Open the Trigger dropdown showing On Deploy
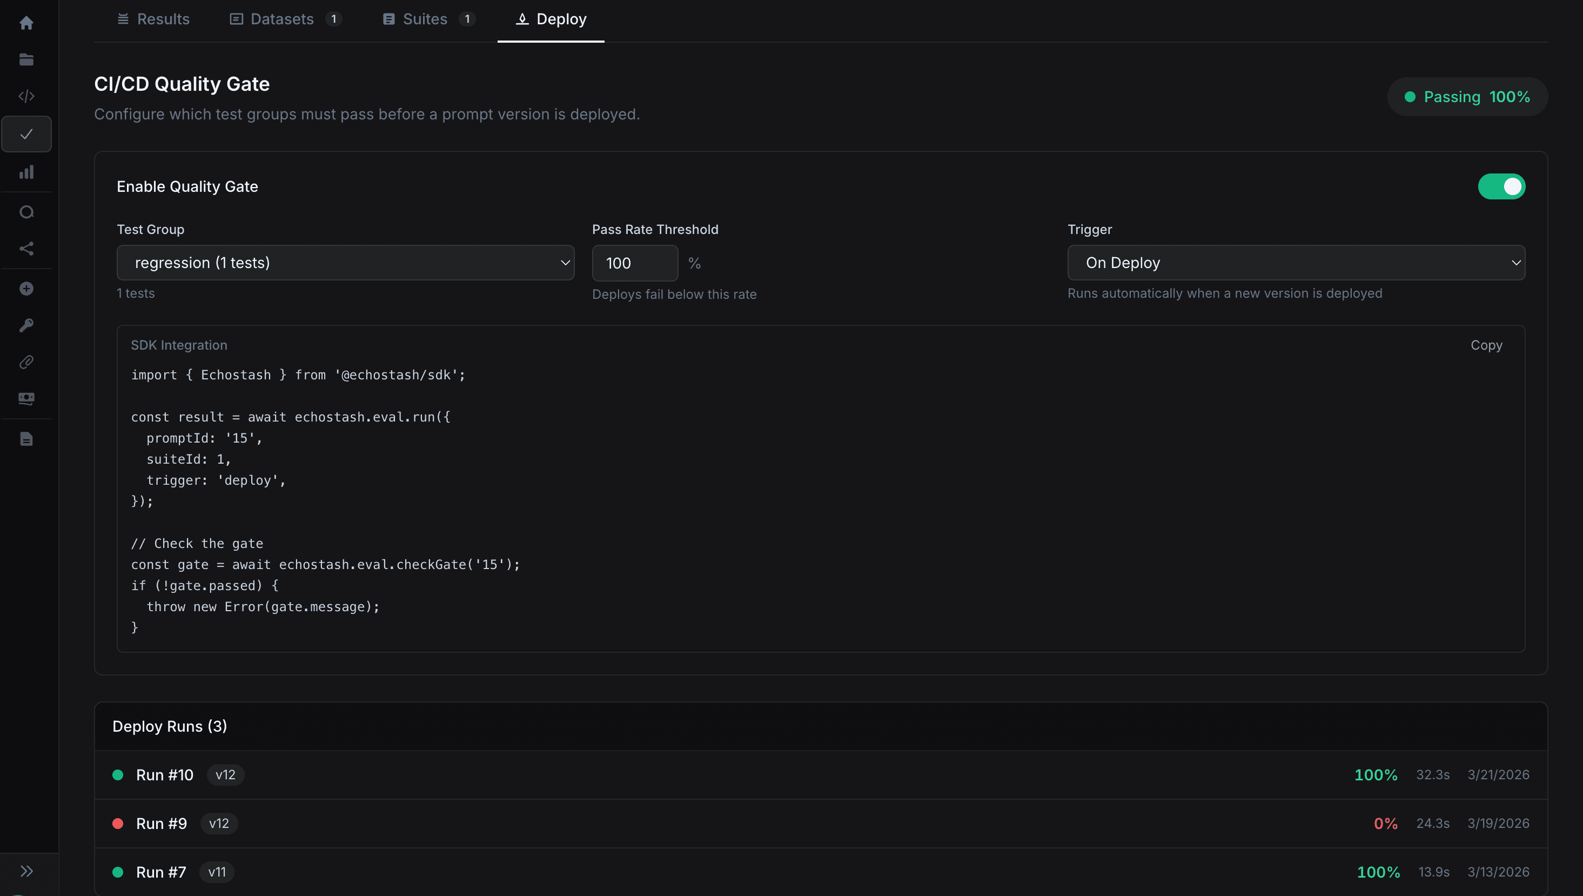The width and height of the screenshot is (1583, 896). 1296,263
